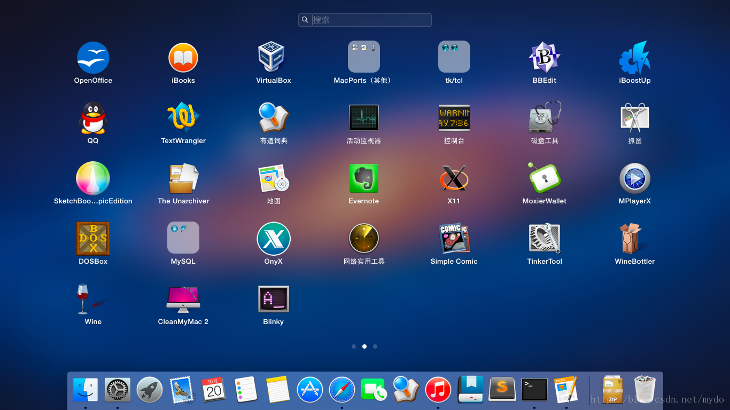Open System Preferences in the Dock

(118, 390)
